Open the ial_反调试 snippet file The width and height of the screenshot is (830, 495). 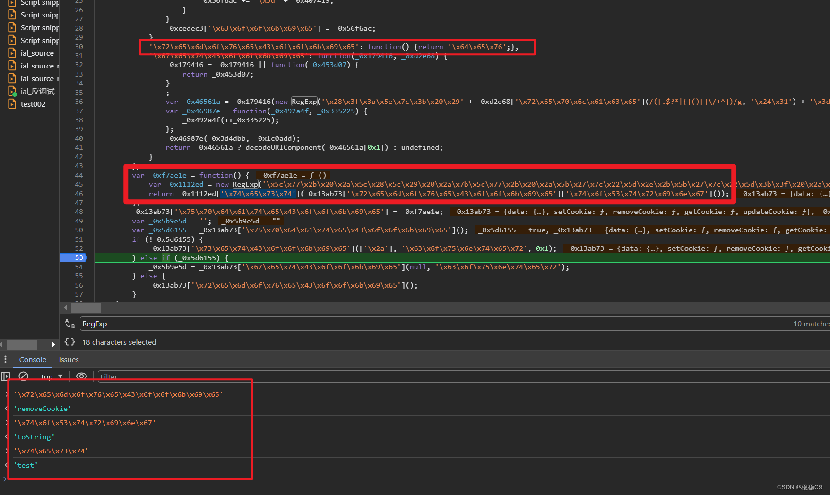pyautogui.click(x=37, y=91)
